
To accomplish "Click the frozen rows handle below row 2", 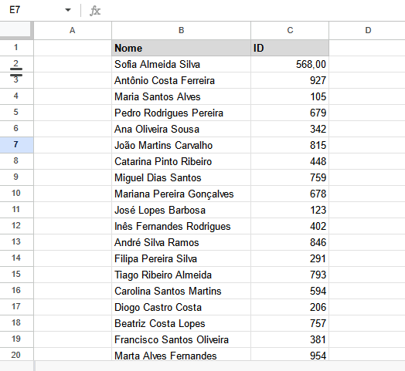I will click(16, 73).
